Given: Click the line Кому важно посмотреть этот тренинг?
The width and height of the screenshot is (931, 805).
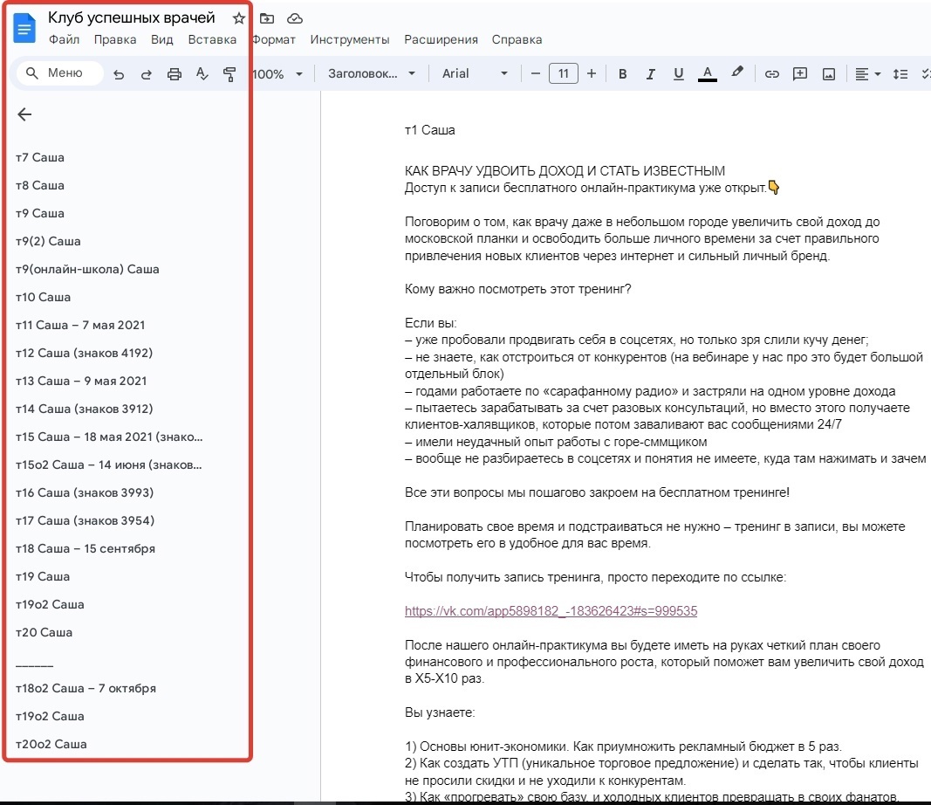Looking at the screenshot, I should pos(517,289).
